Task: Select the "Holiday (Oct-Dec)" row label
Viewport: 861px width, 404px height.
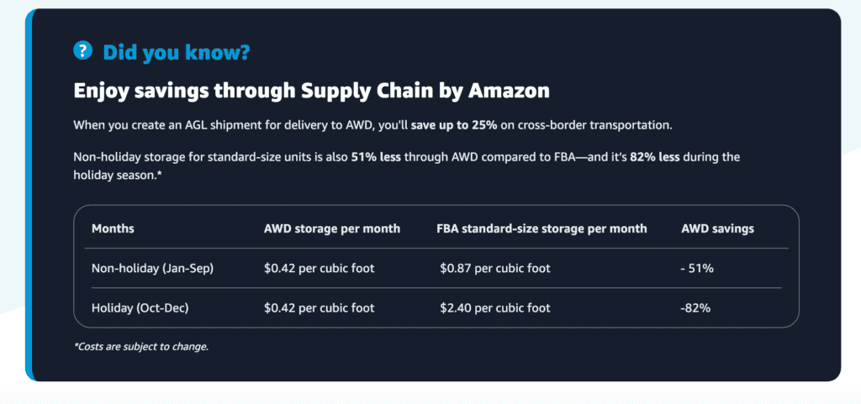Action: [x=139, y=308]
